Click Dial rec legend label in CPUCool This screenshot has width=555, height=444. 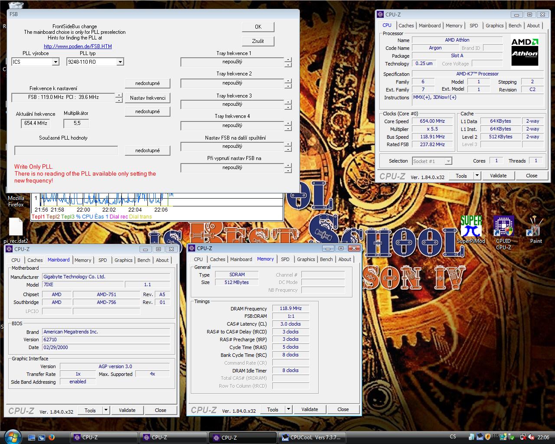point(118,216)
